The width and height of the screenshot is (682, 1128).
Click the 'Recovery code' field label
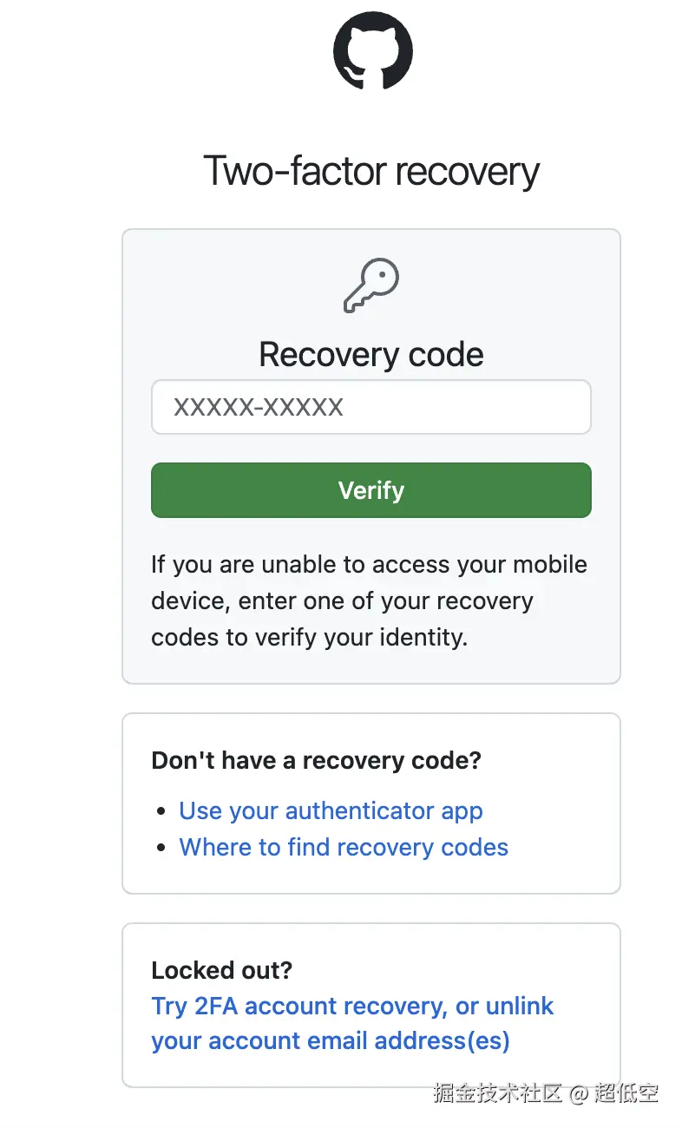pos(371,355)
